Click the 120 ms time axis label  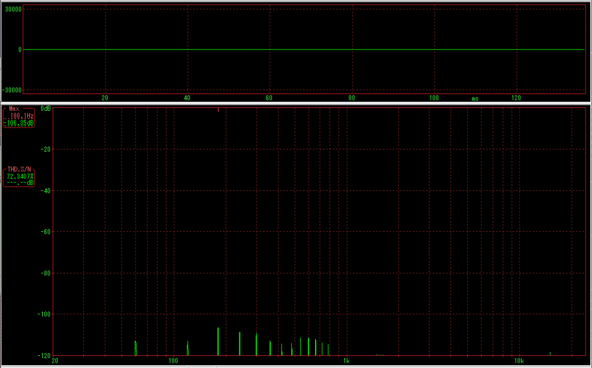point(516,98)
